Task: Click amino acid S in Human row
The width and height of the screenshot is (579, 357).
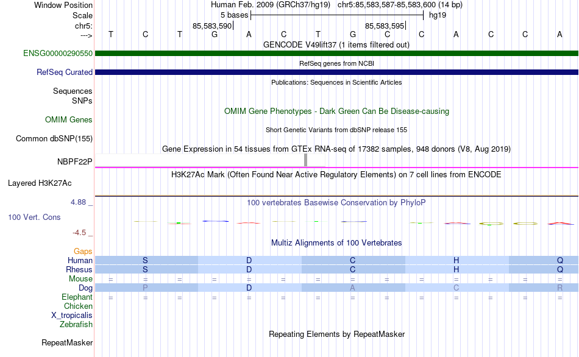Action: 145,260
